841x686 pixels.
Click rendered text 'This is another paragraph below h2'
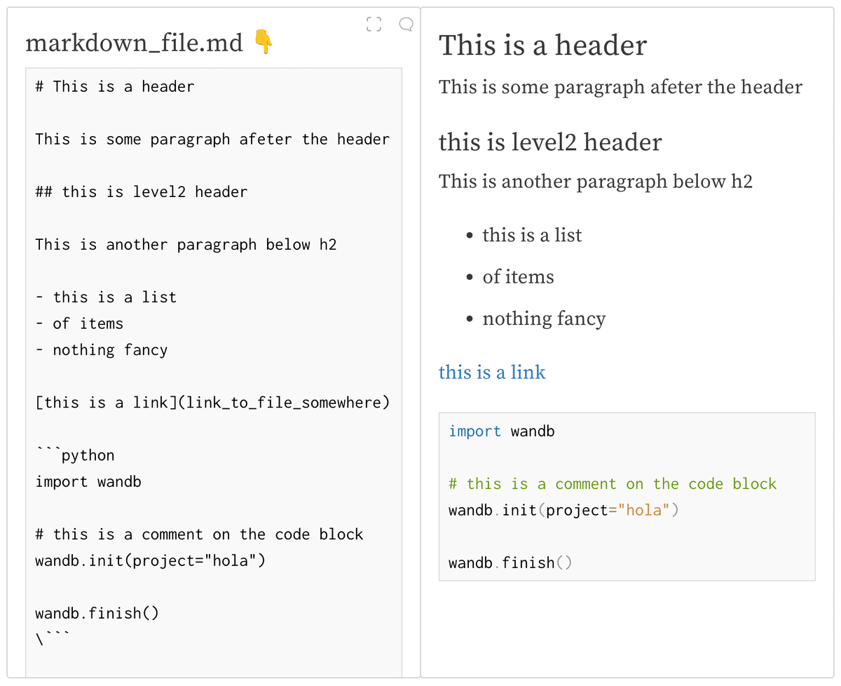(596, 182)
